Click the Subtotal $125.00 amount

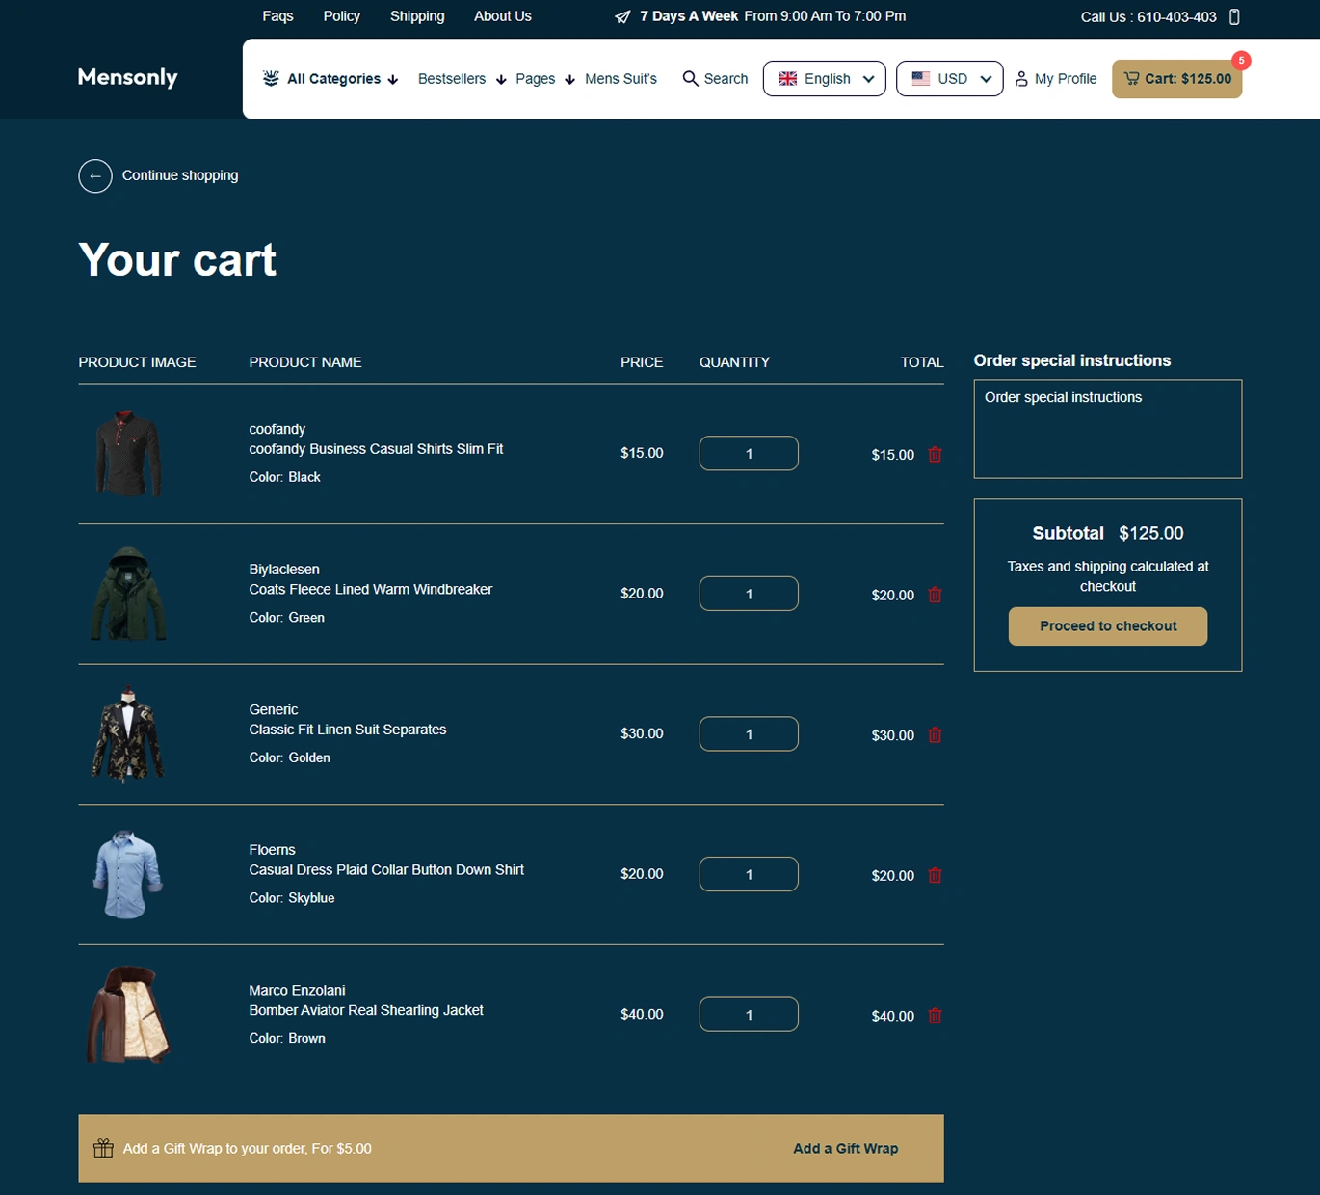tap(1150, 533)
